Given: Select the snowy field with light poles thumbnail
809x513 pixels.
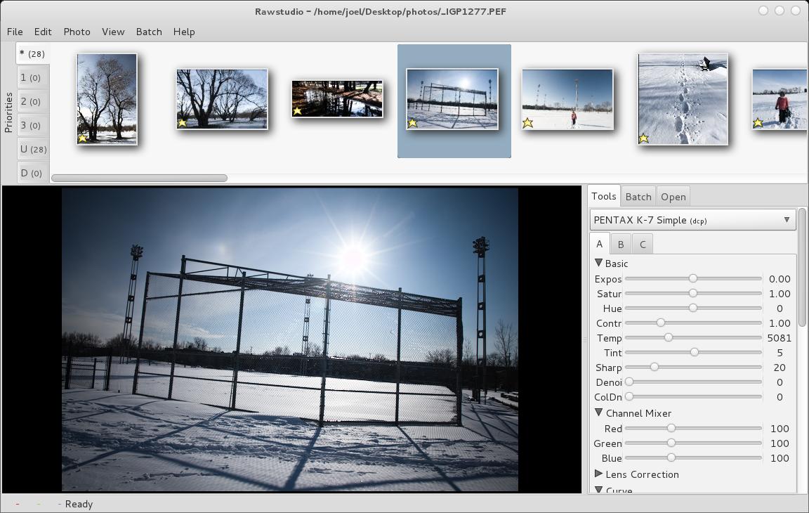Looking at the screenshot, I should click(x=567, y=98).
